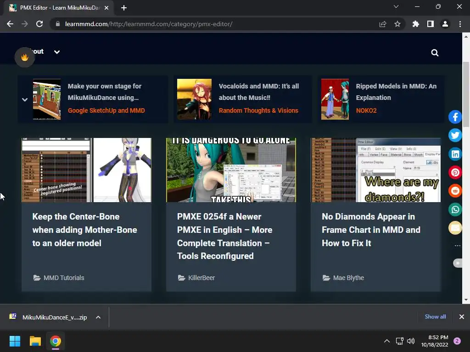Open the network status tray icon
Viewport: 470px width, 352px height.
click(x=400, y=341)
